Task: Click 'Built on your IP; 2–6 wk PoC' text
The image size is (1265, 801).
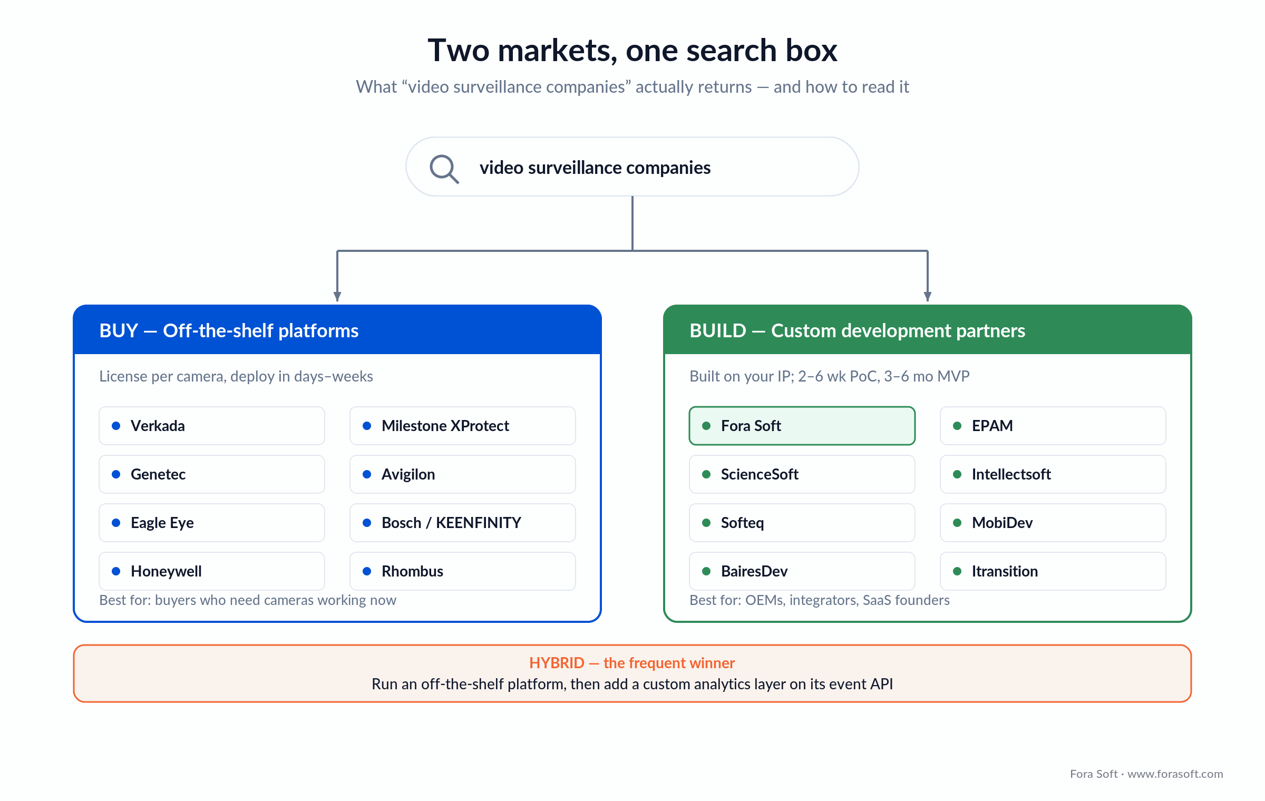Action: coord(830,376)
